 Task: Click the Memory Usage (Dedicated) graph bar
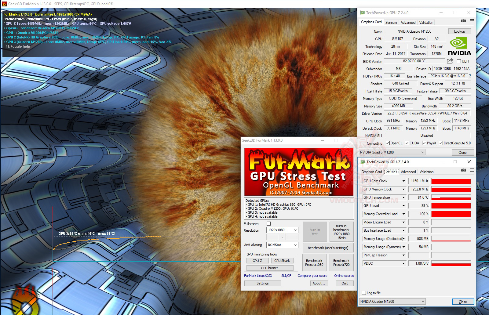point(451,239)
